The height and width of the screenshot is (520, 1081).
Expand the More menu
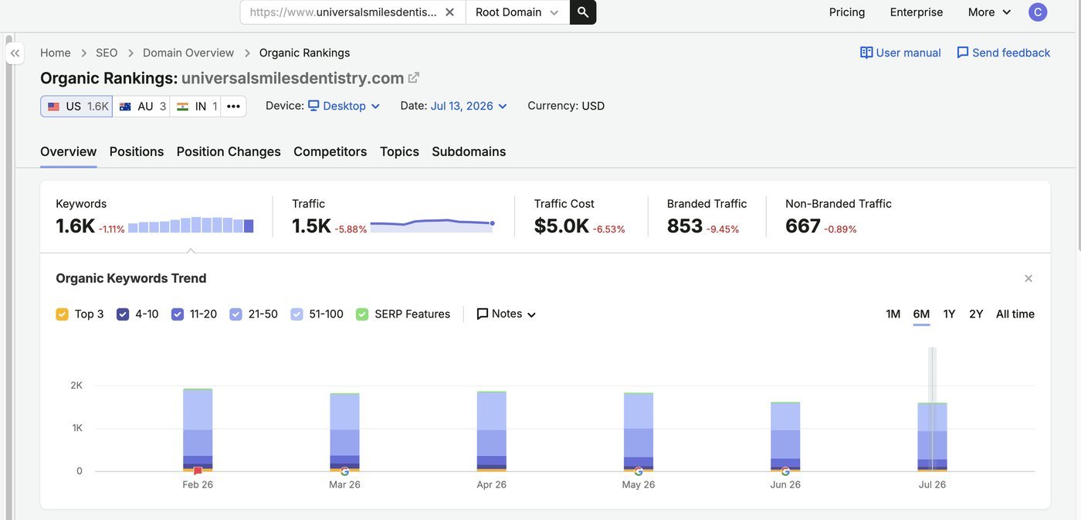point(989,12)
